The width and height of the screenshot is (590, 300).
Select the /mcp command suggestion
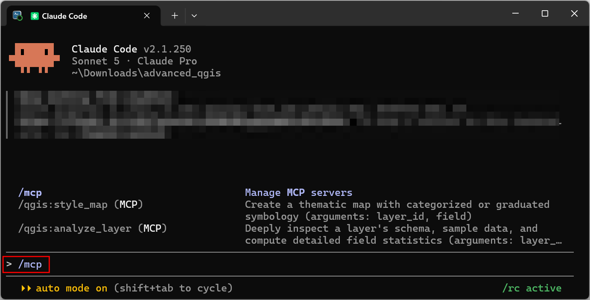[x=30, y=193]
